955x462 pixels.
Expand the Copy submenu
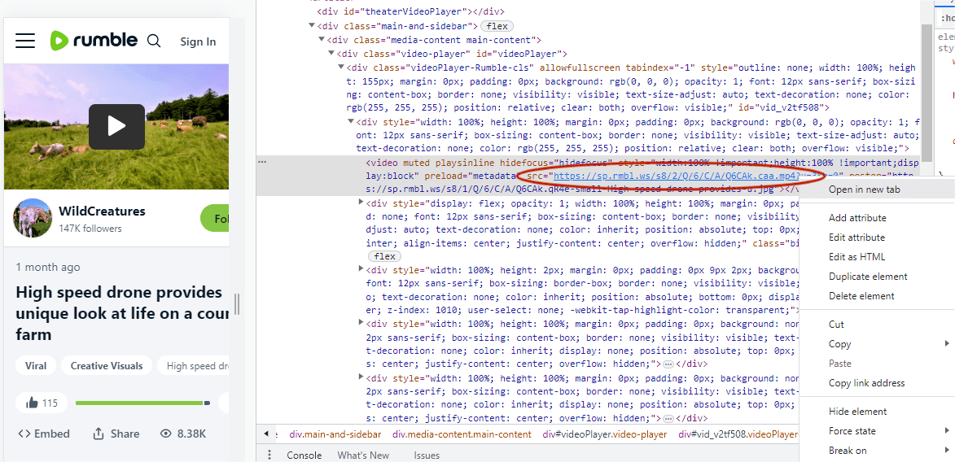[x=840, y=344]
